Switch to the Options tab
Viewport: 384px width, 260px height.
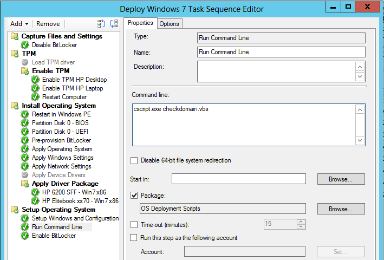169,23
